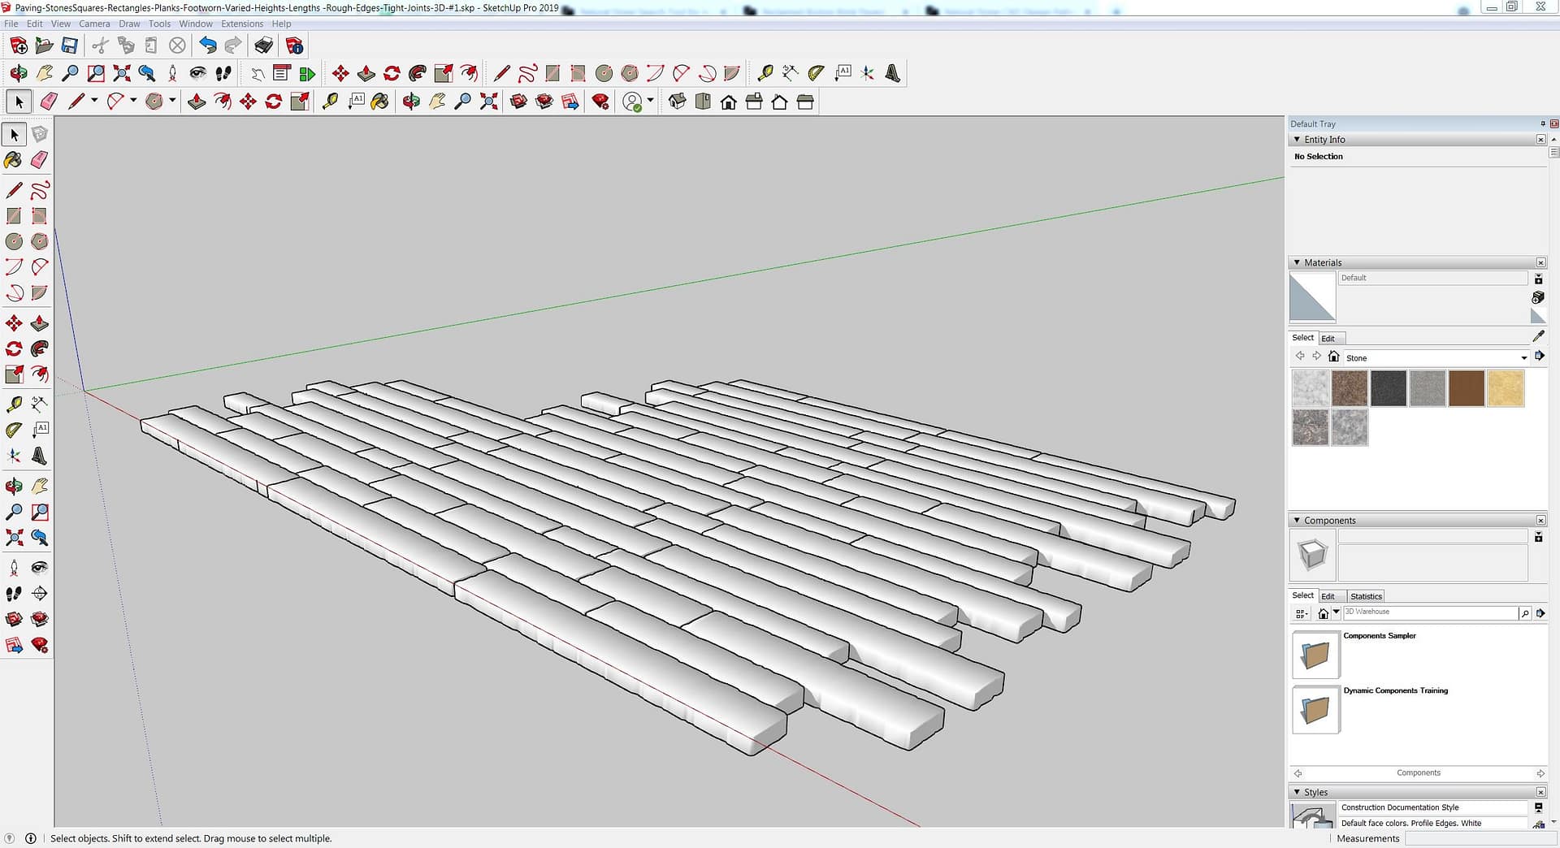Click the Save file icon
The height and width of the screenshot is (848, 1560).
click(70, 45)
